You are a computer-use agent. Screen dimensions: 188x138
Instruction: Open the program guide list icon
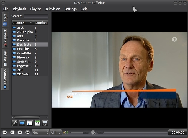coord(30,123)
